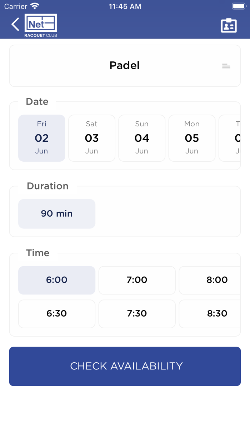Viewport: 250px width, 444px height.
Task: Select the 8:00 time slot
Action: pyautogui.click(x=214, y=280)
